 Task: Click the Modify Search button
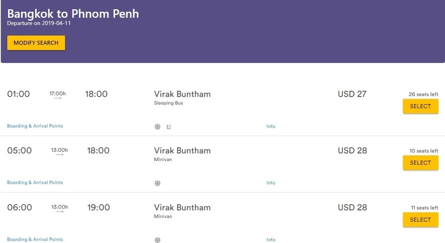click(x=36, y=43)
